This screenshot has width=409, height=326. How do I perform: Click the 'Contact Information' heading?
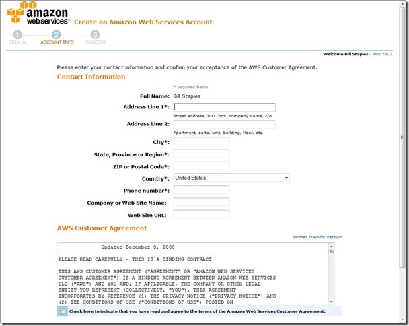tap(91, 77)
